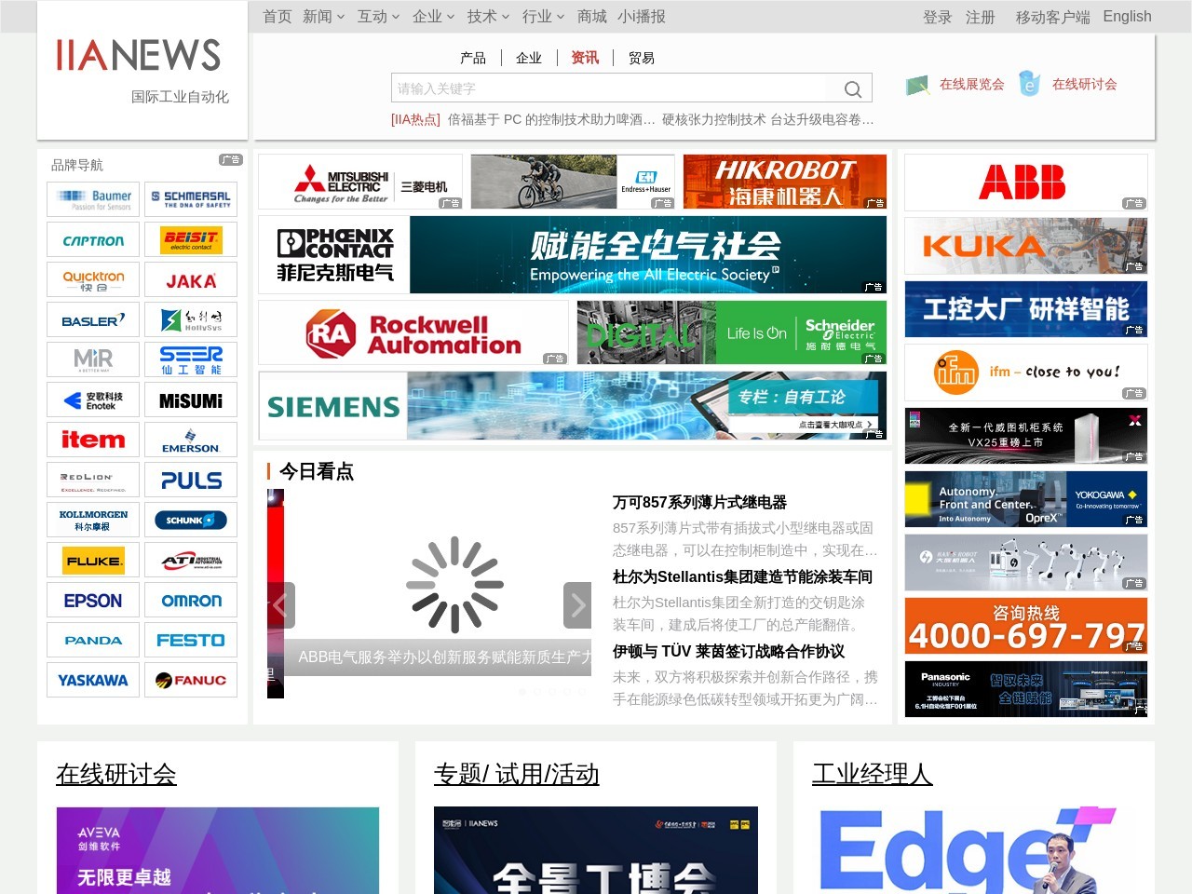Select the 贸易 search tab
Viewport: 1192px width, 894px height.
pos(642,58)
